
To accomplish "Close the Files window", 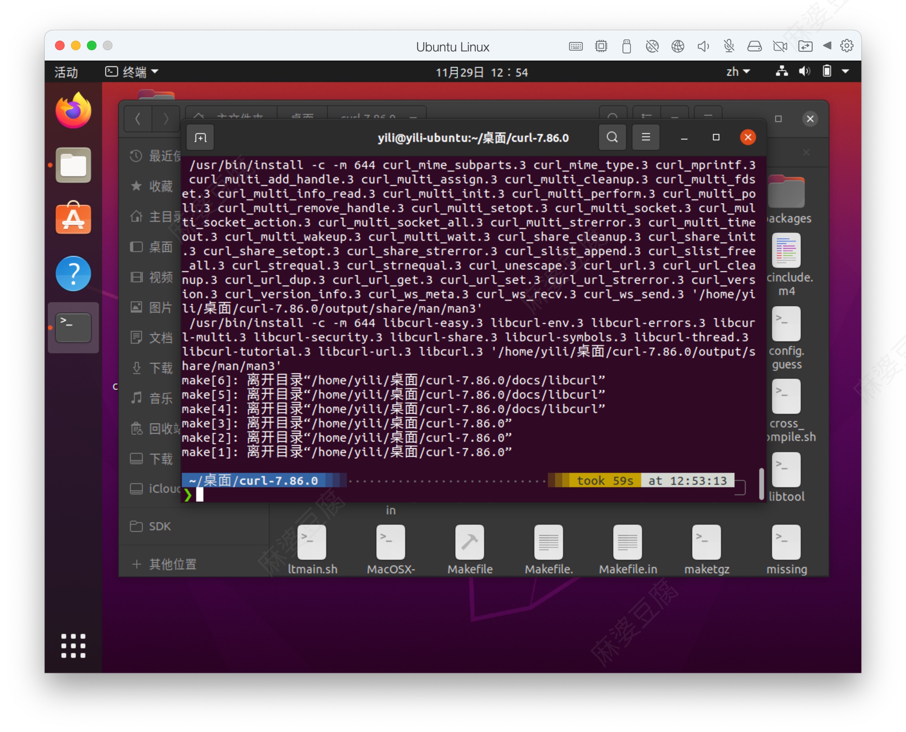I will point(810,119).
